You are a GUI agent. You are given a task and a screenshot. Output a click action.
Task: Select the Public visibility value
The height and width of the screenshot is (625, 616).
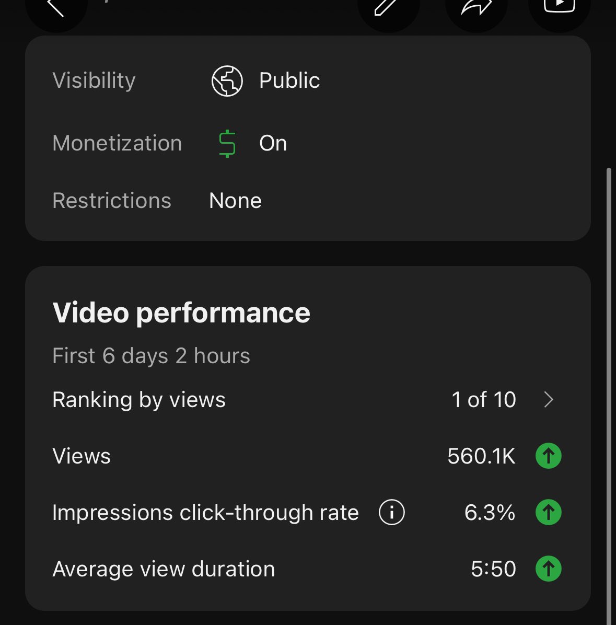(x=289, y=80)
